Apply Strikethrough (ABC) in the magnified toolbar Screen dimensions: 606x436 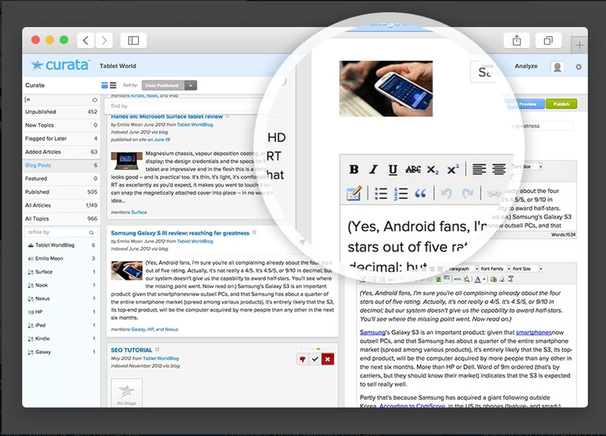(x=413, y=169)
